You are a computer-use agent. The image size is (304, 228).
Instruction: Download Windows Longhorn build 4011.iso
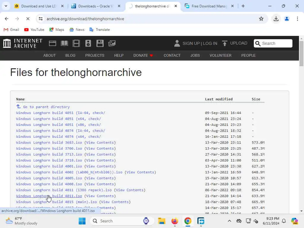(49, 196)
